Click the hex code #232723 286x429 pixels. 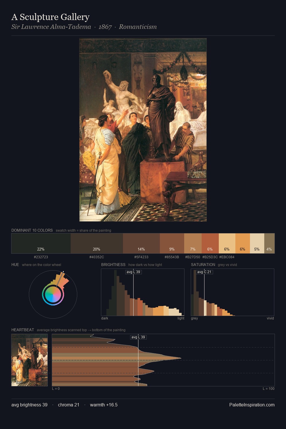point(41,257)
